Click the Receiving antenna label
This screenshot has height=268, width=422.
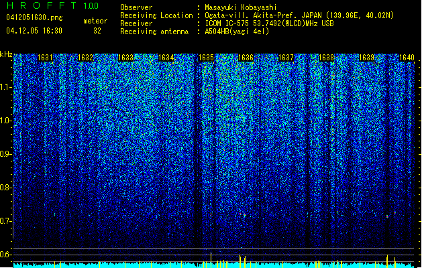click(154, 31)
